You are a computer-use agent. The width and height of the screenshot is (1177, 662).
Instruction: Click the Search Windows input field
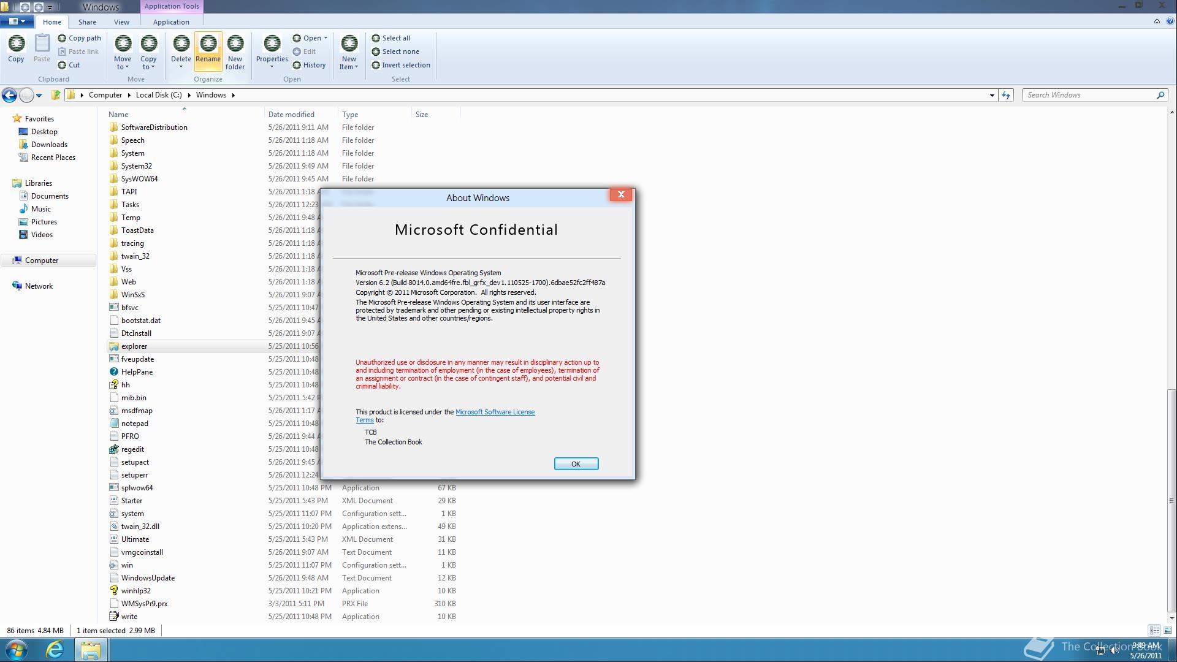click(x=1090, y=95)
